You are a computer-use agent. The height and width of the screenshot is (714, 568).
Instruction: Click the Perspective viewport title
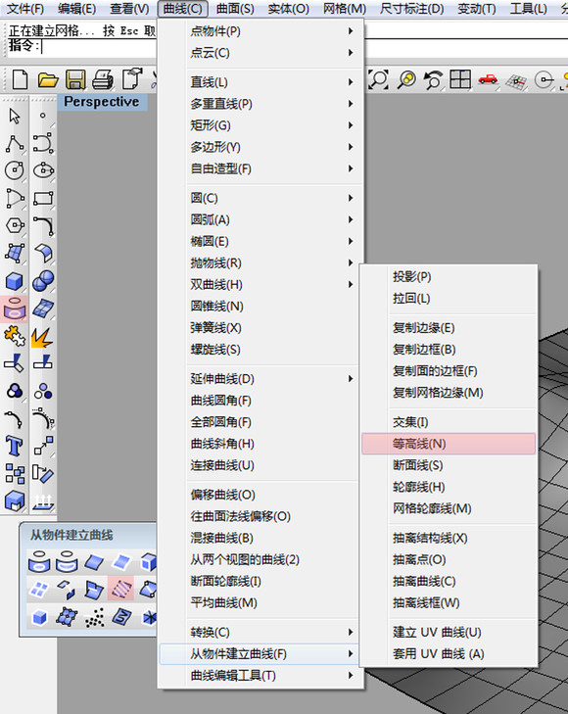(x=102, y=102)
